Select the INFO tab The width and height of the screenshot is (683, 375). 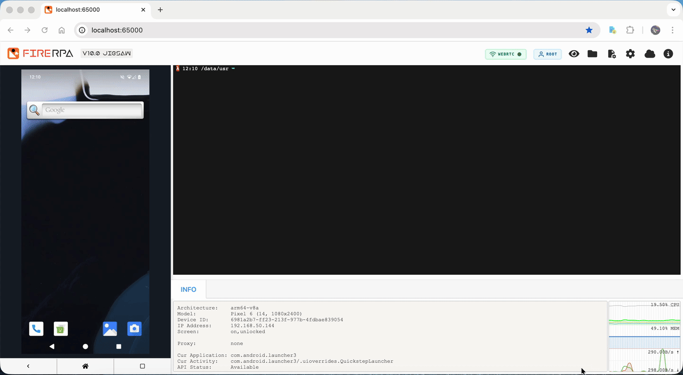pos(188,289)
